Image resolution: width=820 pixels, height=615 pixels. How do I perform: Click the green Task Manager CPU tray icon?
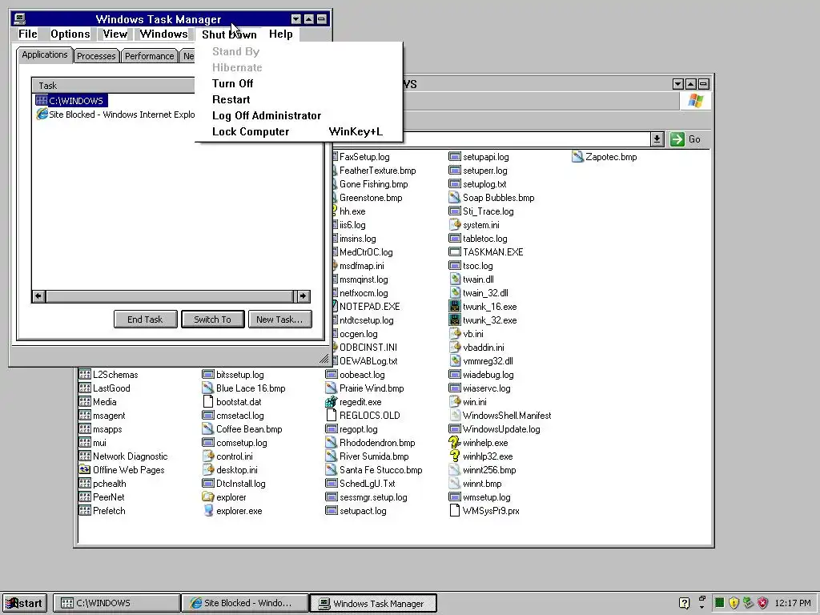click(x=720, y=603)
